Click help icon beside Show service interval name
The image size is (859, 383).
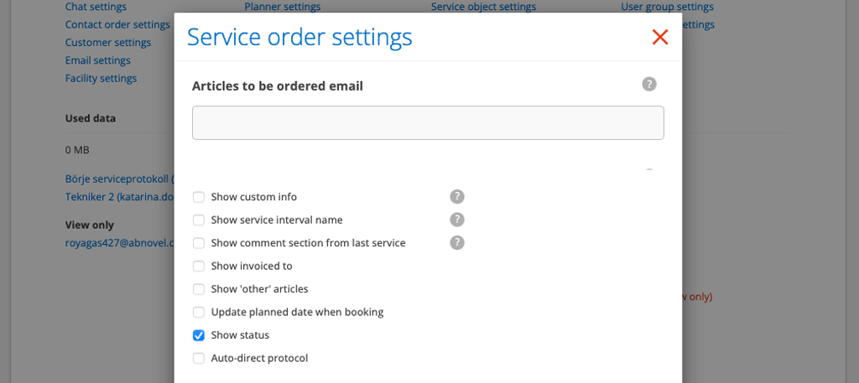[x=457, y=220]
